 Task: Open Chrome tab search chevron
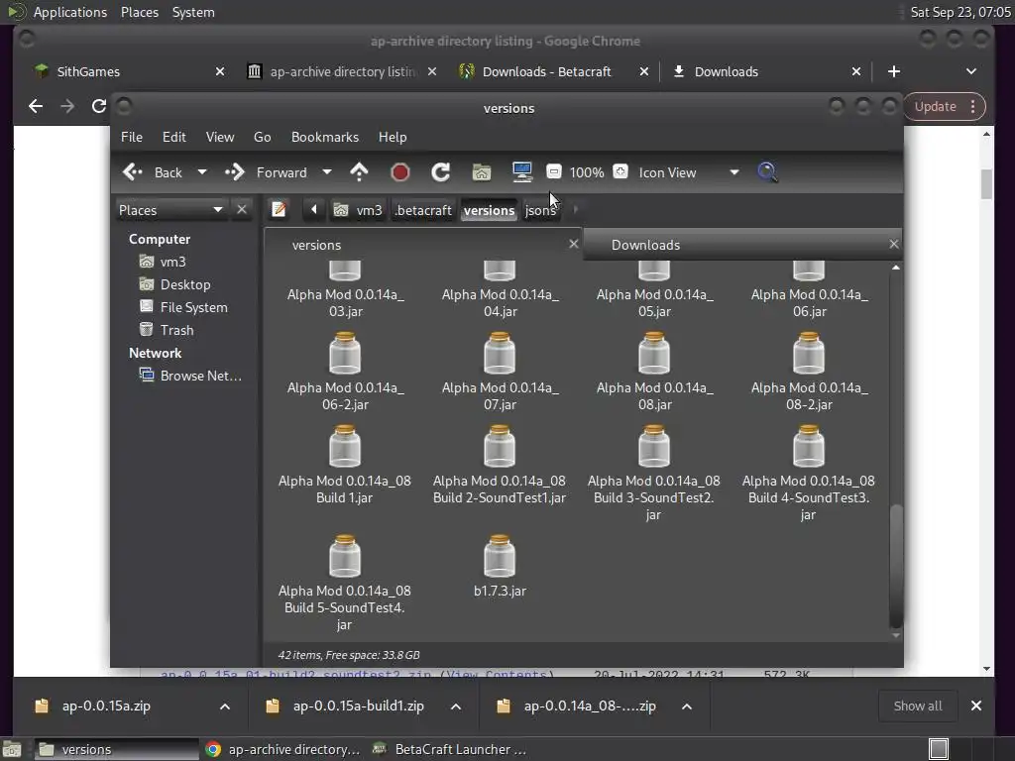click(971, 71)
